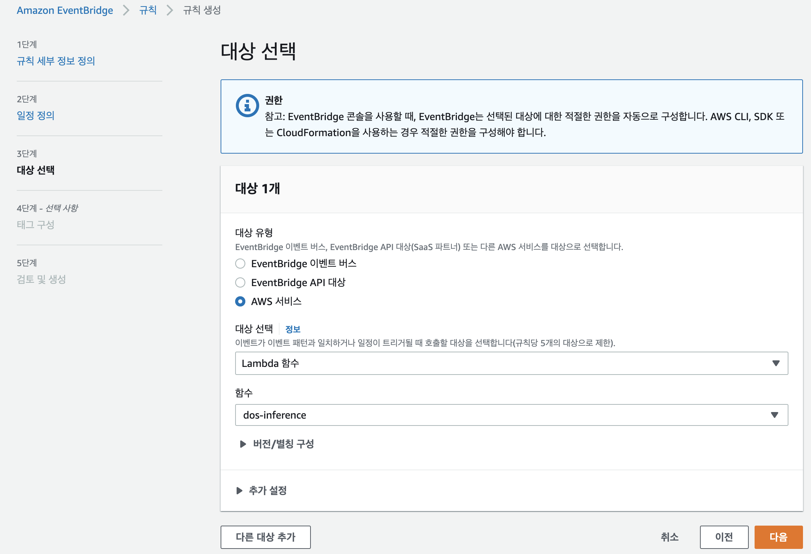Click the dos-inference dropdown arrow

coord(775,415)
